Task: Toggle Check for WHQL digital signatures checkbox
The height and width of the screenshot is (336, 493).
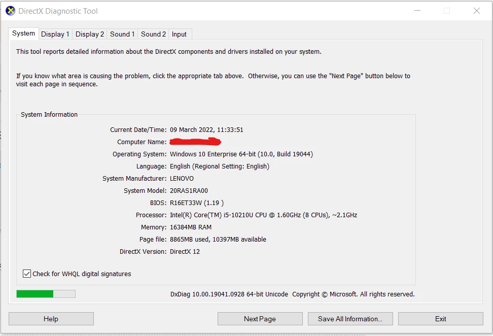Action: (27, 274)
